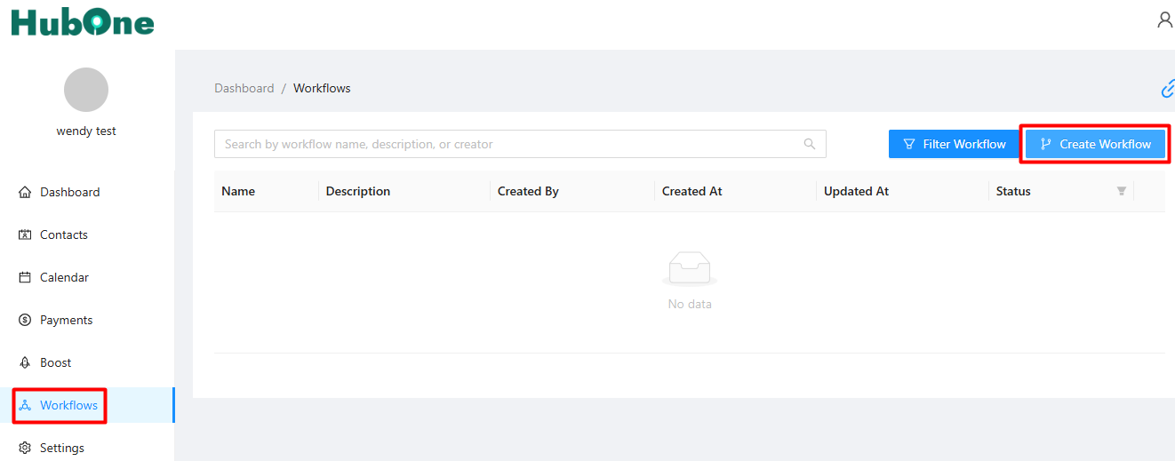
Task: Click the Payments dollar icon
Action: tap(25, 320)
